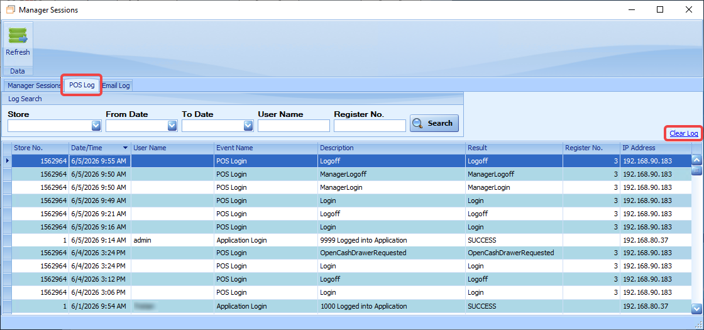
Task: Click the magnifier Search button
Action: click(x=434, y=123)
